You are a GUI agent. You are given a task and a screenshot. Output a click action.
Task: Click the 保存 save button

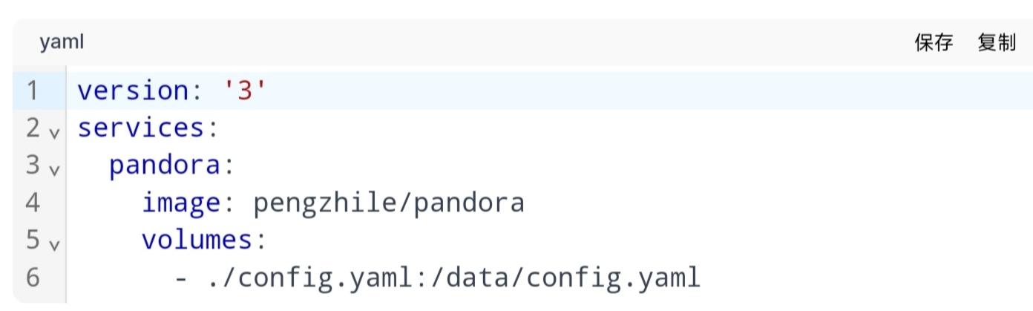934,43
